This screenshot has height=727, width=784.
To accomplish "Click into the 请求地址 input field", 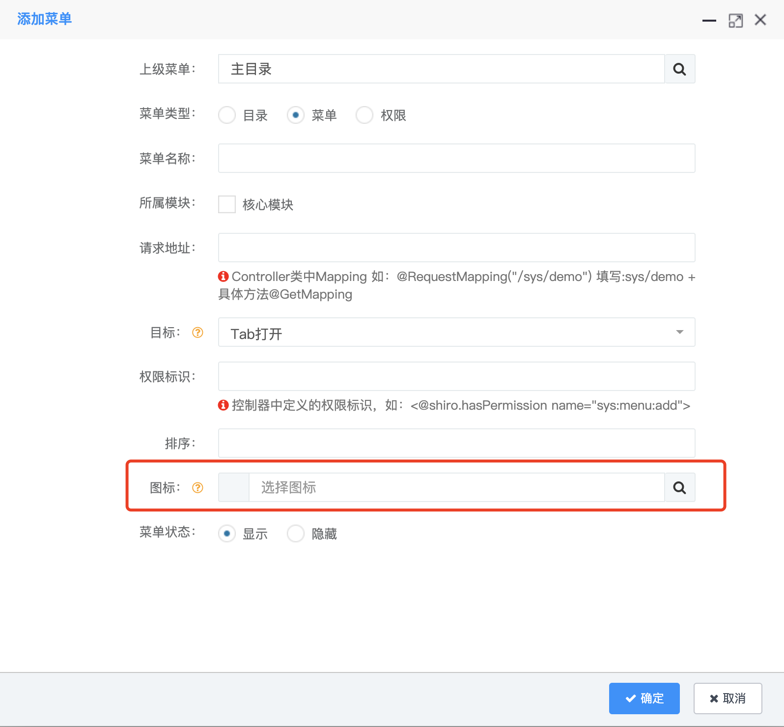I will tap(457, 248).
